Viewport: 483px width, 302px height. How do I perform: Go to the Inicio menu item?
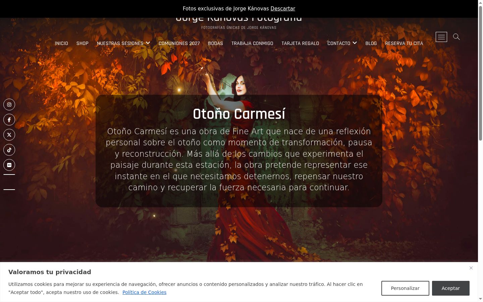click(61, 43)
